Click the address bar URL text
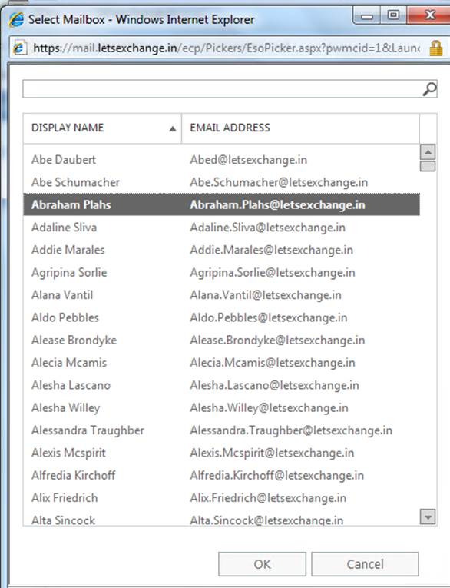Viewport: 450px width, 588px height. [227, 48]
